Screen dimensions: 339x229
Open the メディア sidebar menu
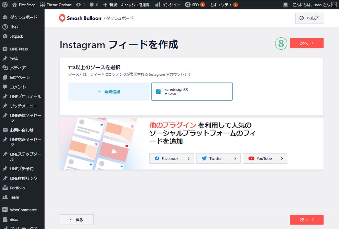(x=18, y=68)
